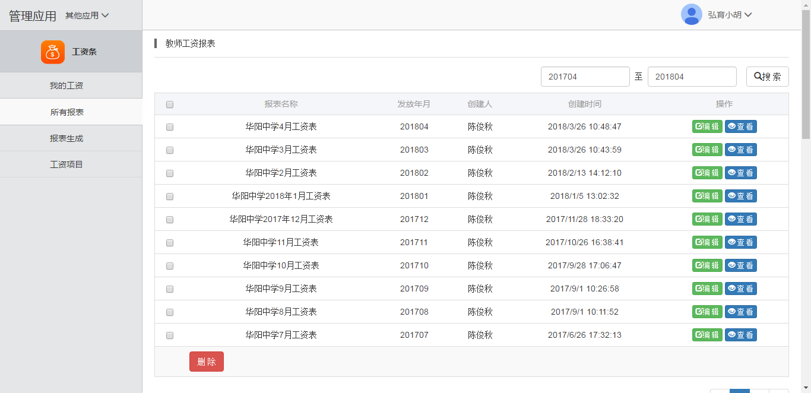The image size is (811, 393).
Task: Open the 弘育小胡 user menu
Action: (729, 15)
